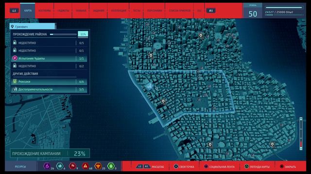Viewport: 311px width, 174px height.
Task: Click the R1 next-tab button
Action: click(211, 11)
